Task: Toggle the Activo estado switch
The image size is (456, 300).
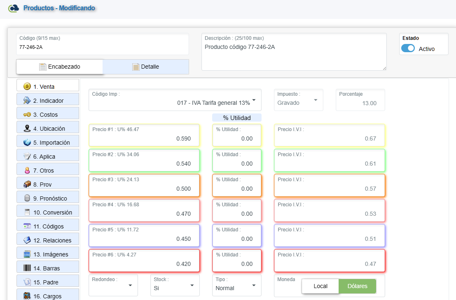Action: pyautogui.click(x=408, y=48)
